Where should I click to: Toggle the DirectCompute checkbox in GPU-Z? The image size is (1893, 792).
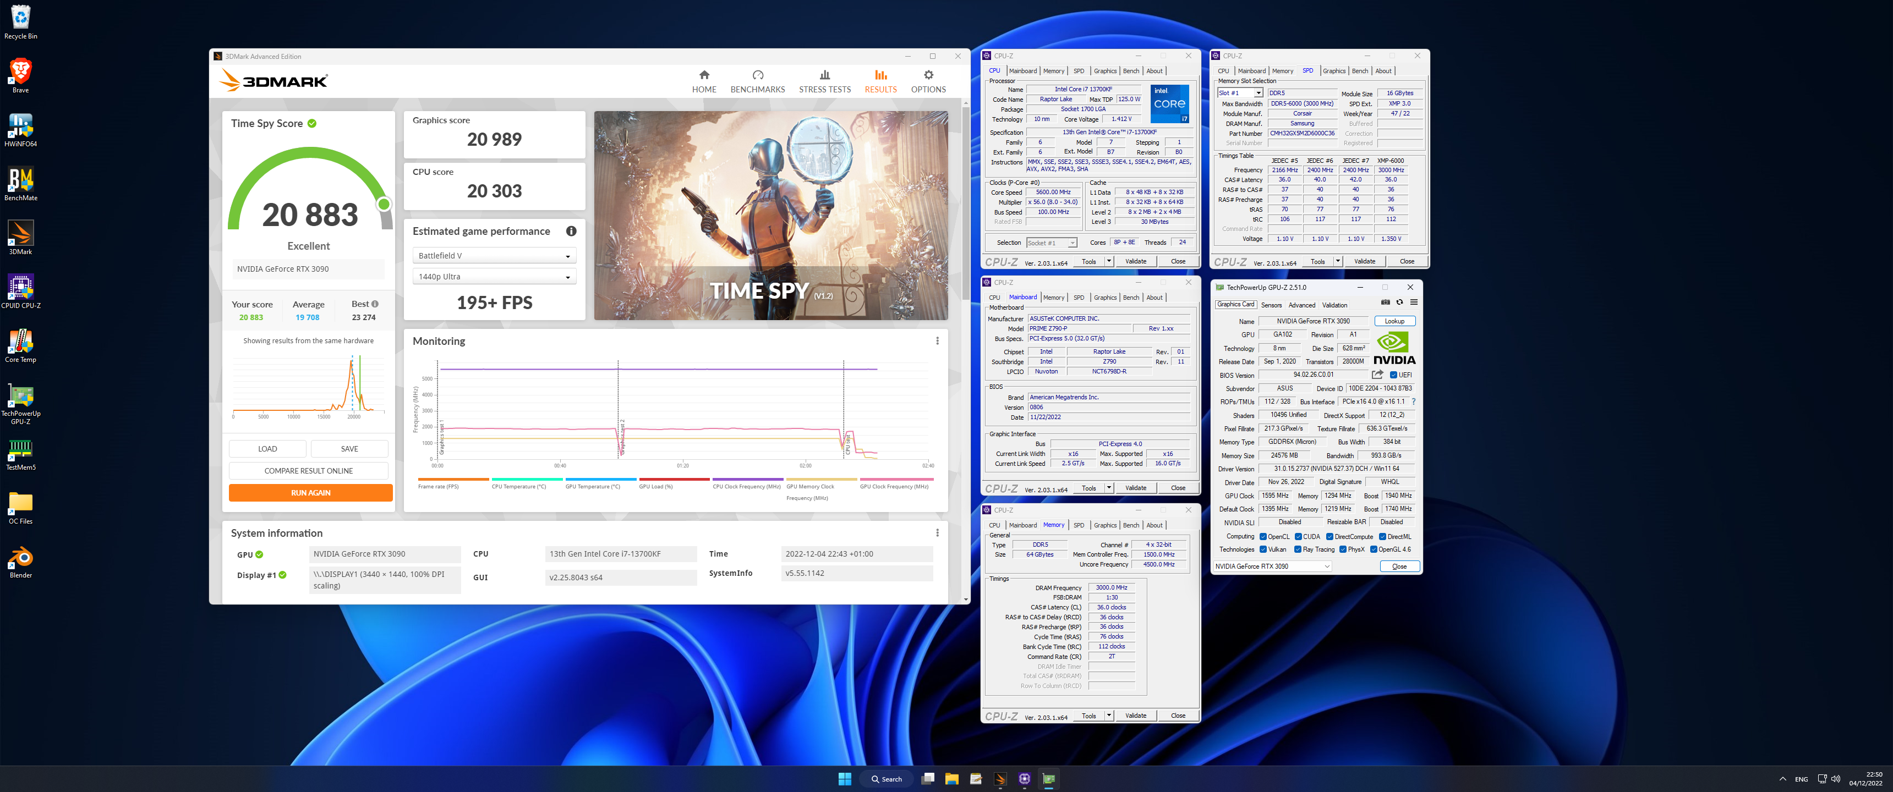[x=1330, y=537]
